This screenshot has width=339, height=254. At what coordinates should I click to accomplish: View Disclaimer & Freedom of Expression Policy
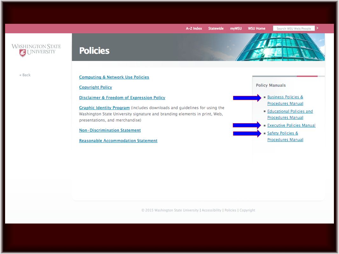122,97
